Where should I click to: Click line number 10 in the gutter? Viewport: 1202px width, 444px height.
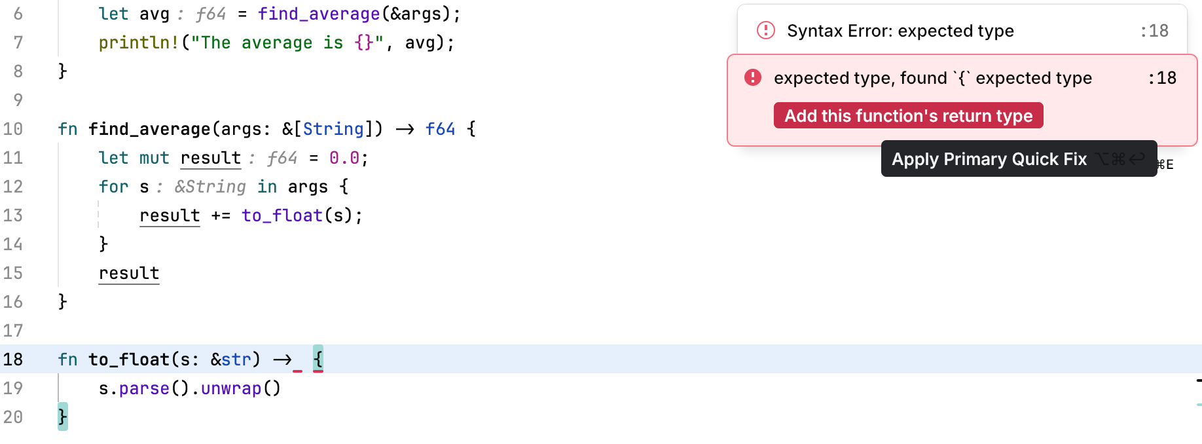13,129
